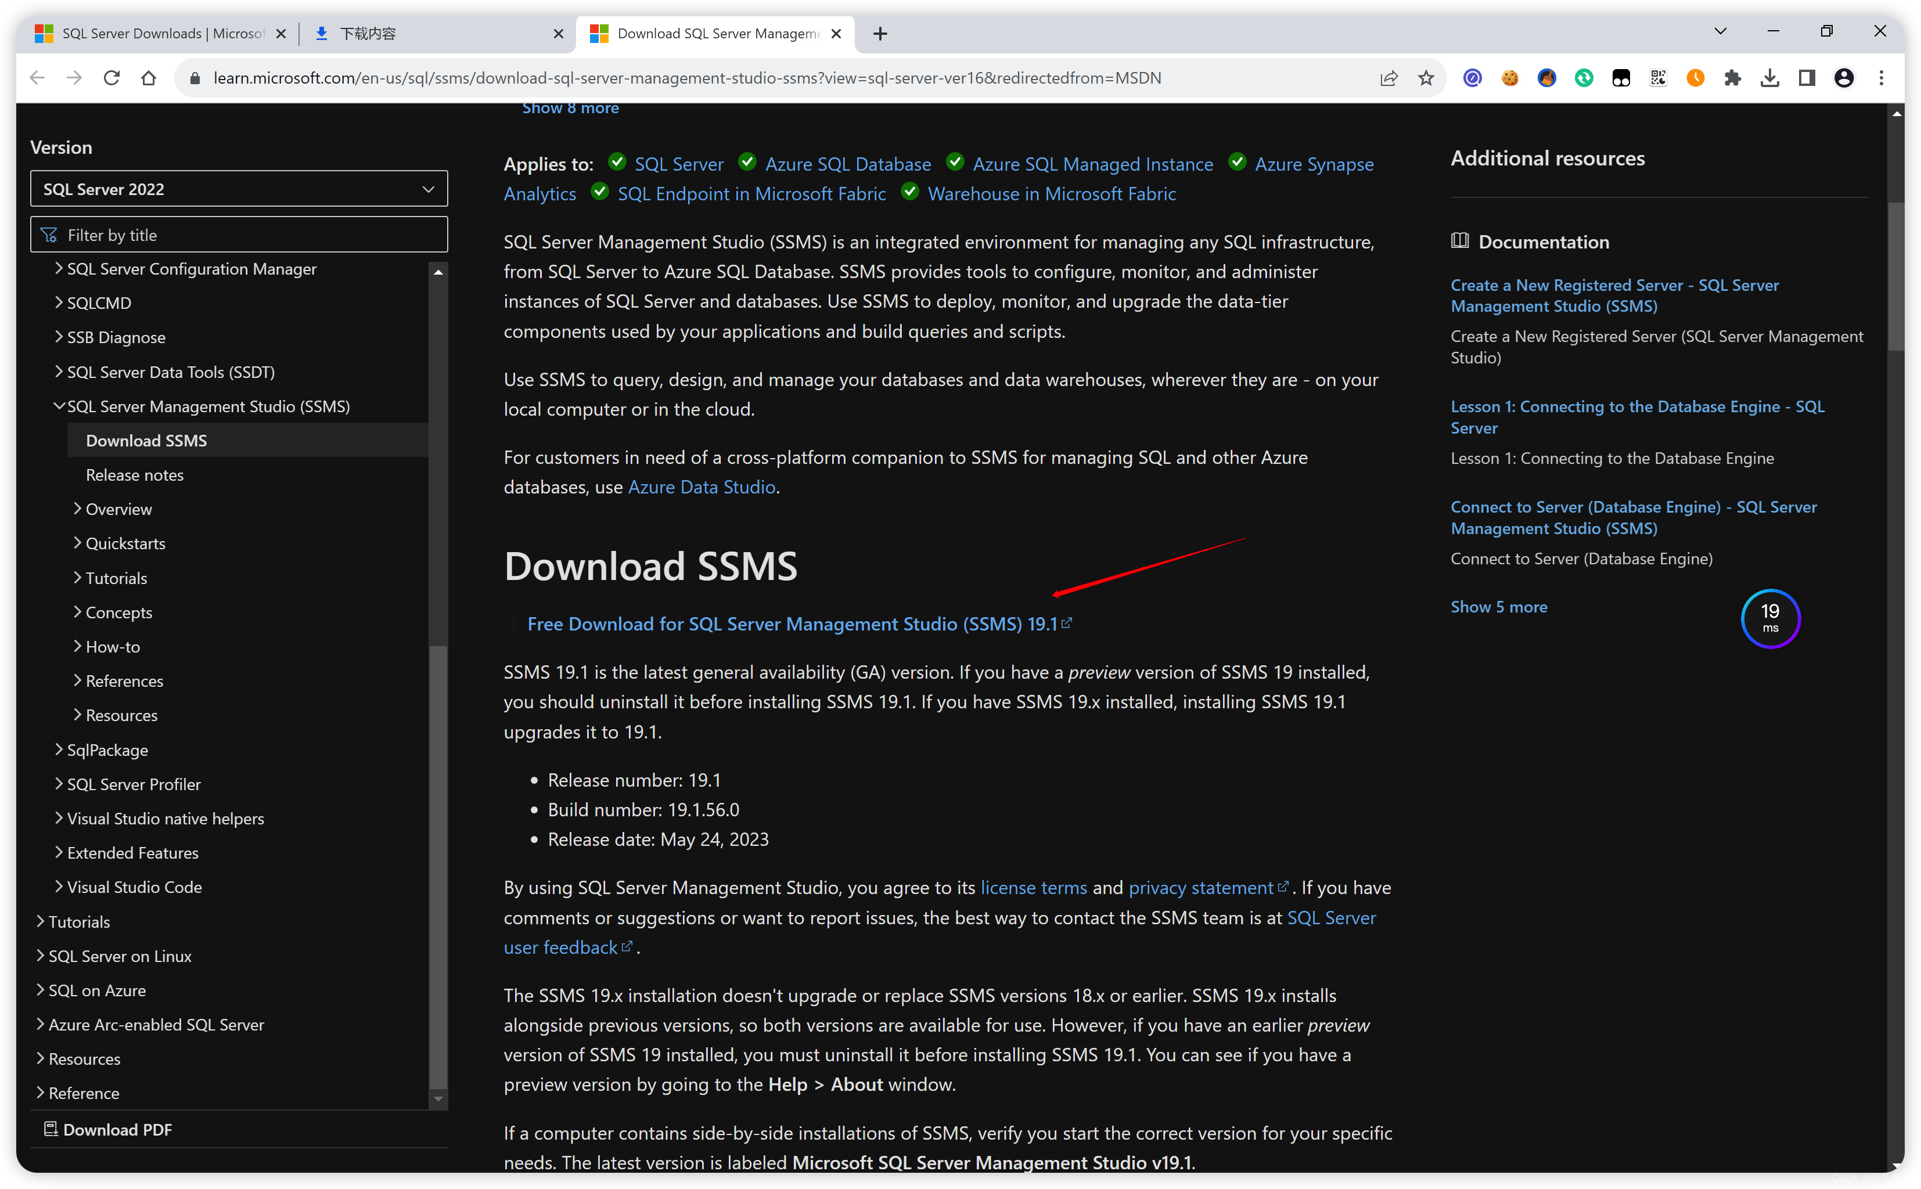
Task: Go back to the previous page
Action: point(37,78)
